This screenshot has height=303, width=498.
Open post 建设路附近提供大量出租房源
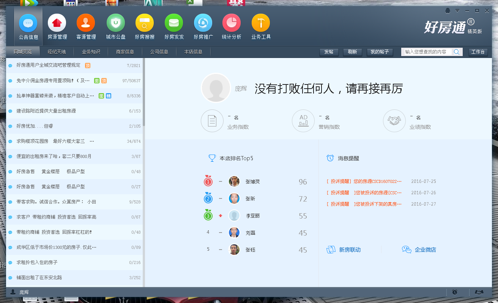pos(74,111)
